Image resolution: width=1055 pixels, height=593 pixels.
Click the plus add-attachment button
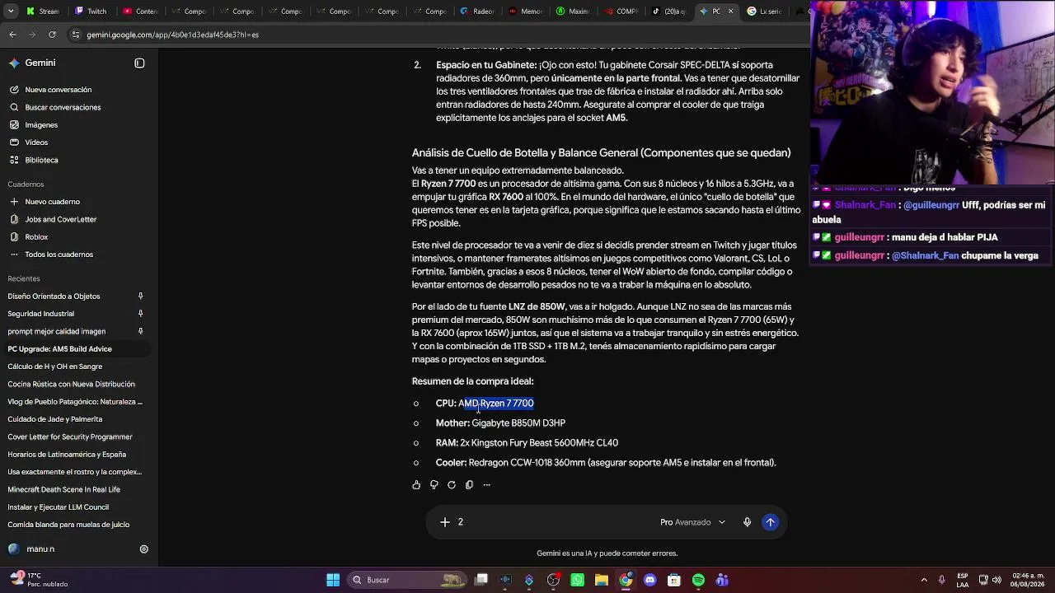click(x=445, y=522)
